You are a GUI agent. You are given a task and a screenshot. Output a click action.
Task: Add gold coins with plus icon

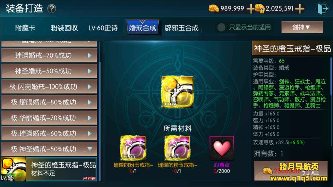click(x=250, y=8)
